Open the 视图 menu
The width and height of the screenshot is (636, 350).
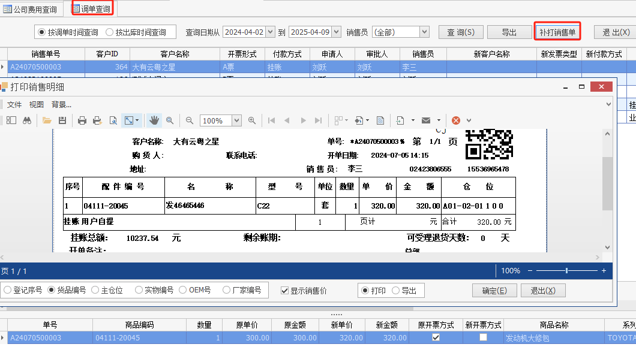[x=37, y=104]
